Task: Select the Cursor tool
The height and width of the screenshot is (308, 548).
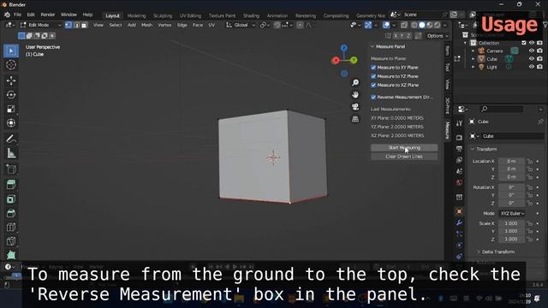Action: click(11, 65)
